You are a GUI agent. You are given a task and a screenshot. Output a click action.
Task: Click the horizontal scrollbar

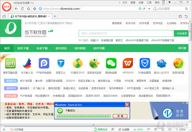click(x=93, y=125)
